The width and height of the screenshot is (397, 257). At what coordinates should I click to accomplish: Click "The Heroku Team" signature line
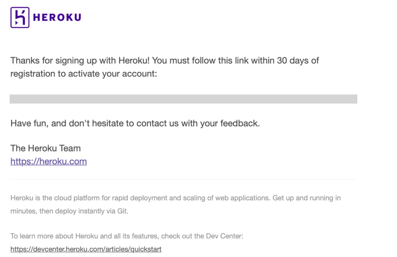[46, 148]
